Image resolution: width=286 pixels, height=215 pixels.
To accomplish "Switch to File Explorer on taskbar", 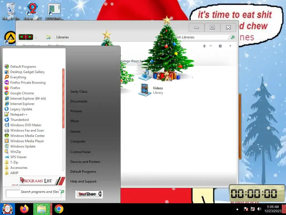I will pos(42,209).
